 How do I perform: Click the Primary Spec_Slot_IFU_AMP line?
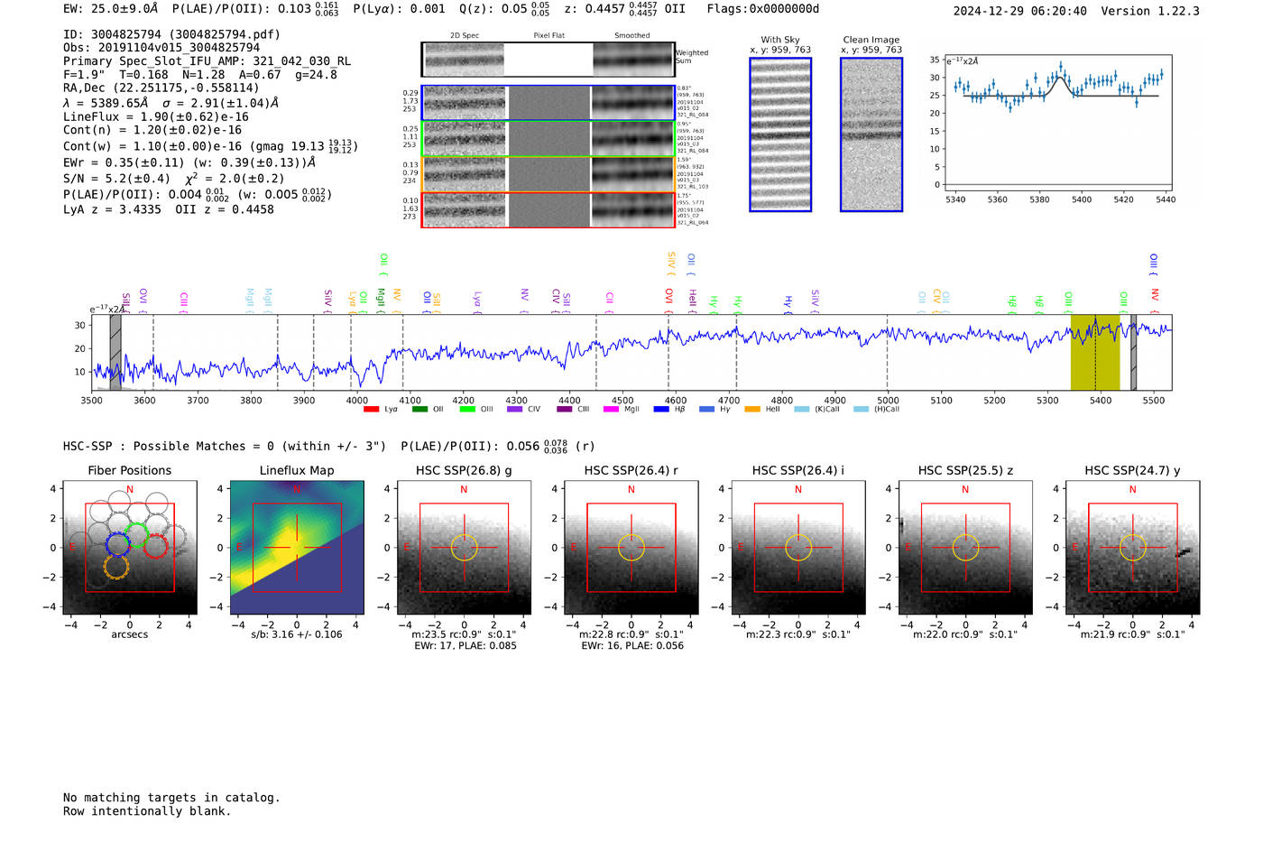(207, 60)
